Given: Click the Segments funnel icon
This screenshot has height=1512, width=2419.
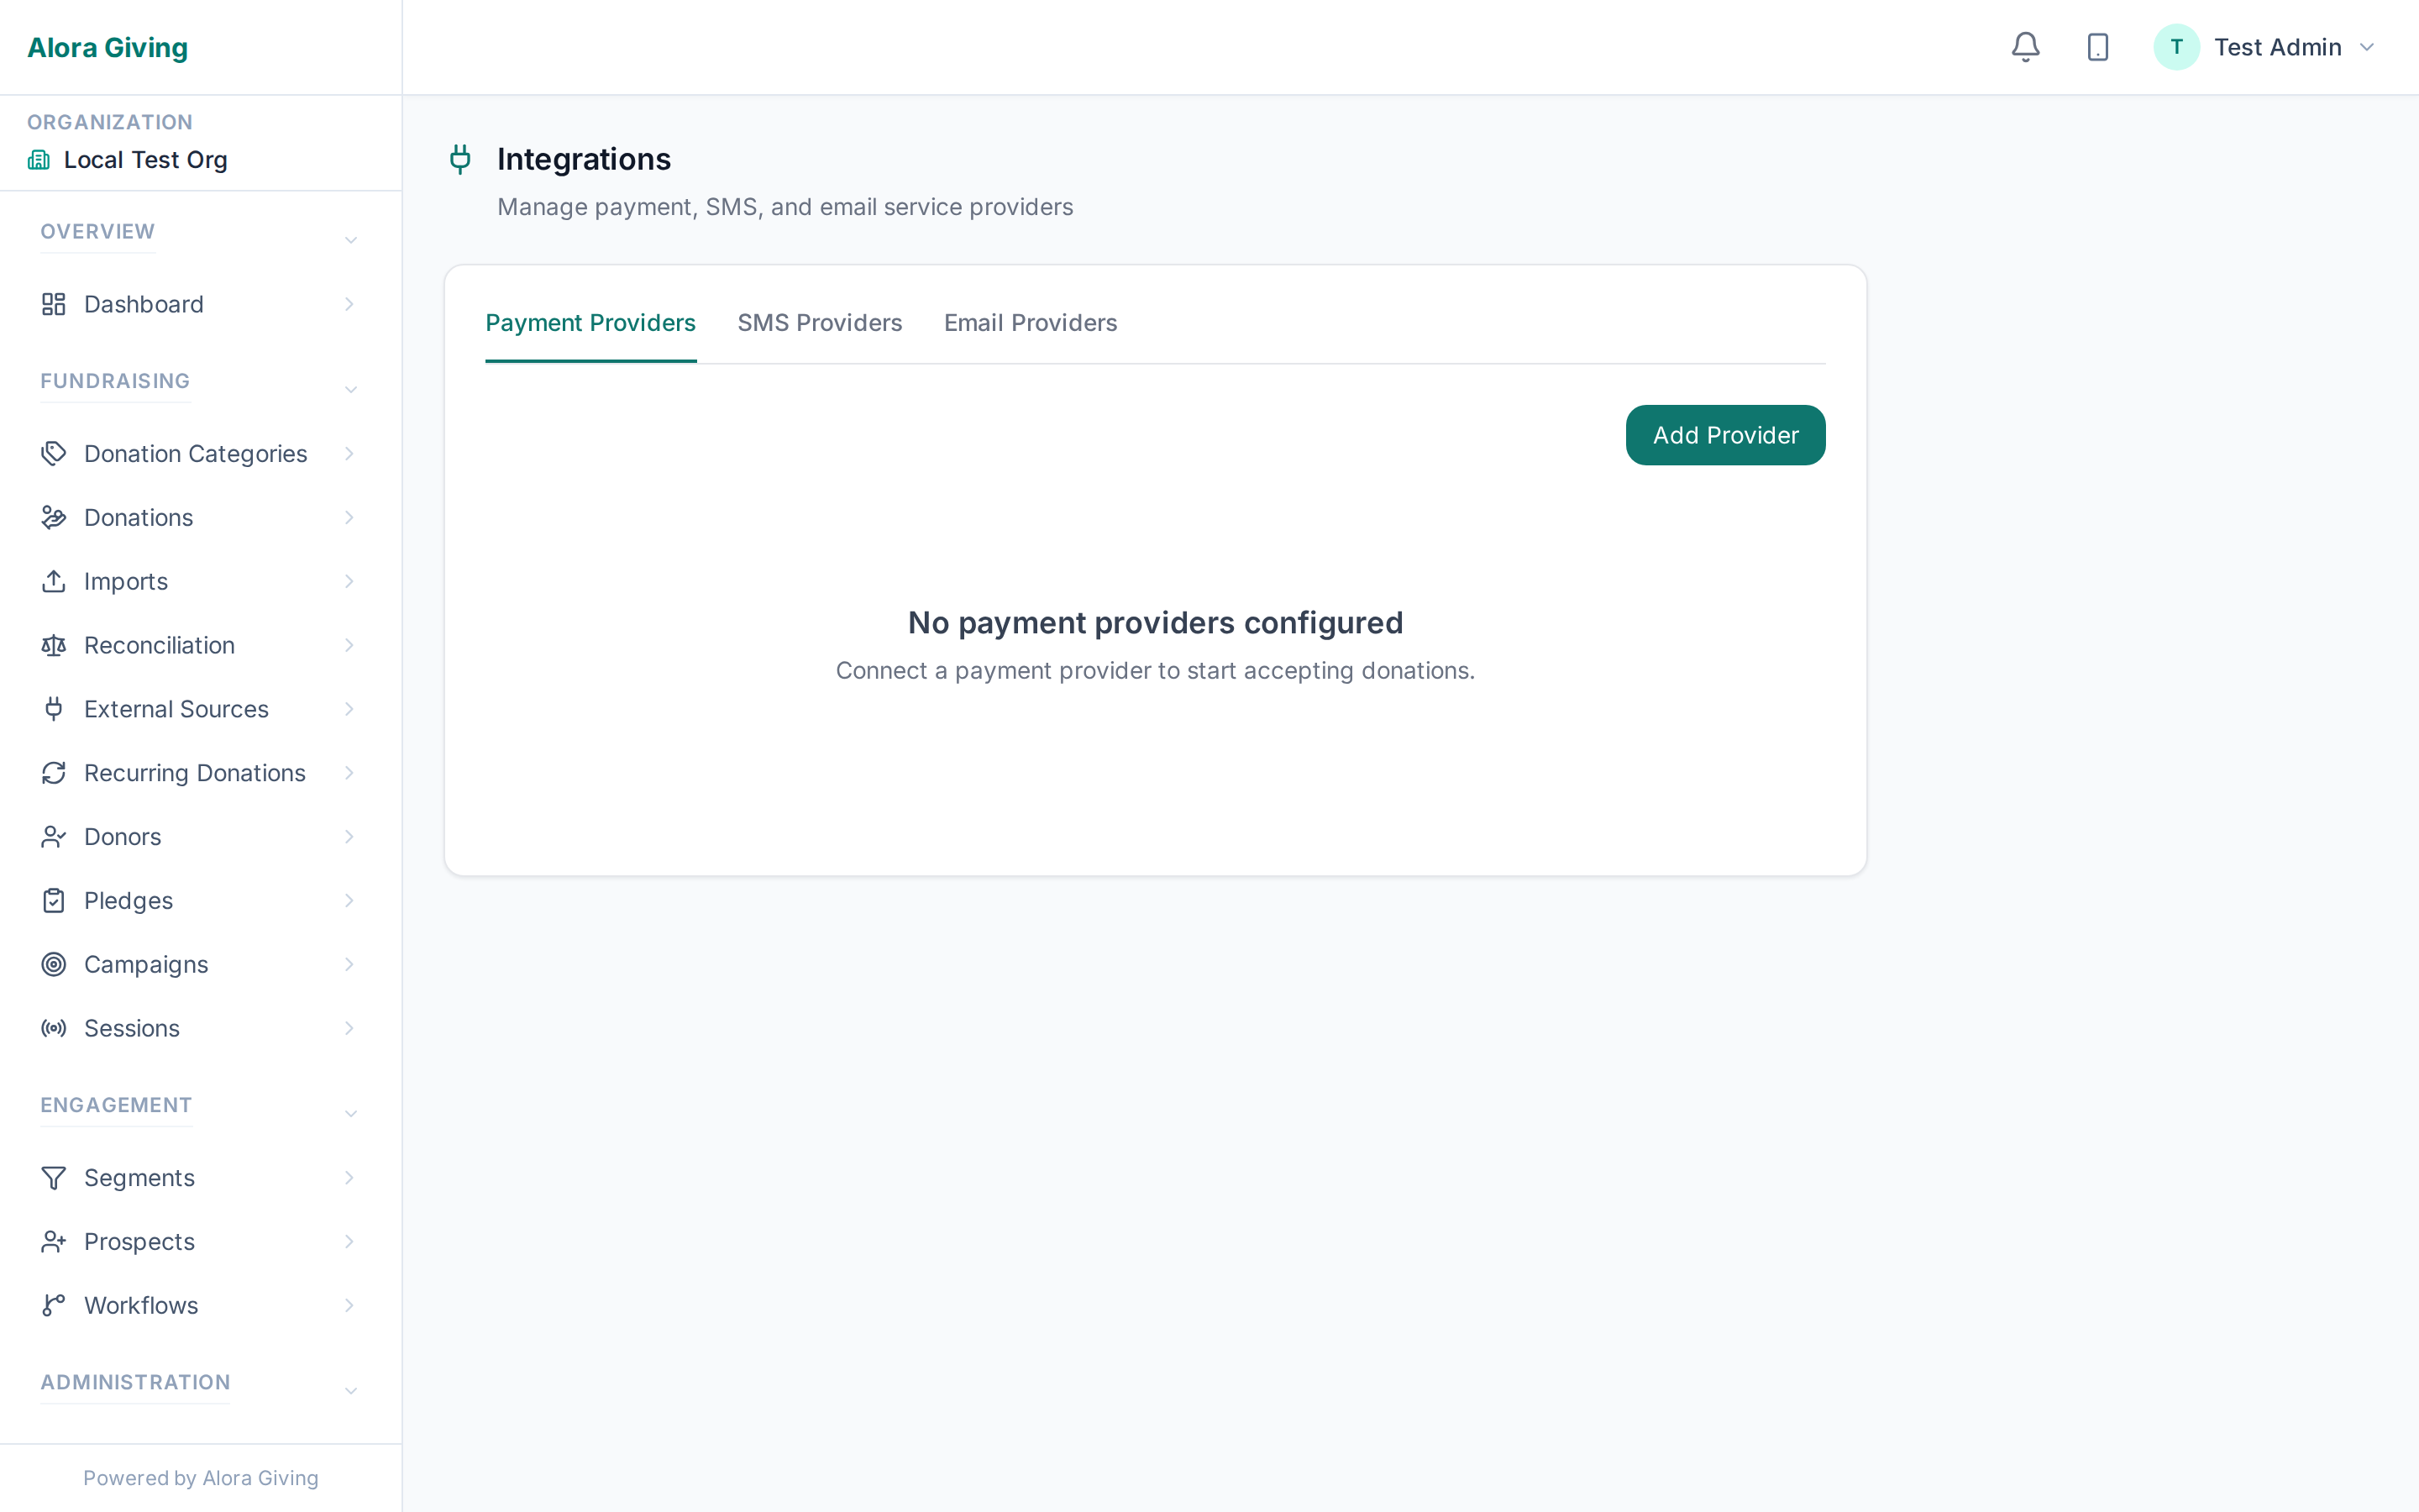Looking at the screenshot, I should click(x=53, y=1177).
